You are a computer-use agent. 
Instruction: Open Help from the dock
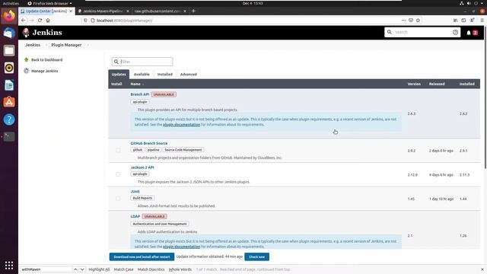point(9,119)
